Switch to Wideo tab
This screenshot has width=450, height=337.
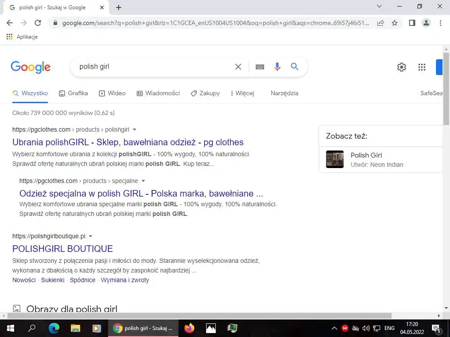(x=112, y=93)
